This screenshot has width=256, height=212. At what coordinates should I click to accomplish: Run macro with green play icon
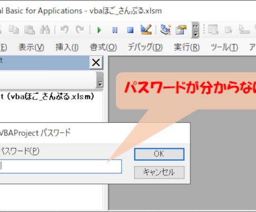99,30
